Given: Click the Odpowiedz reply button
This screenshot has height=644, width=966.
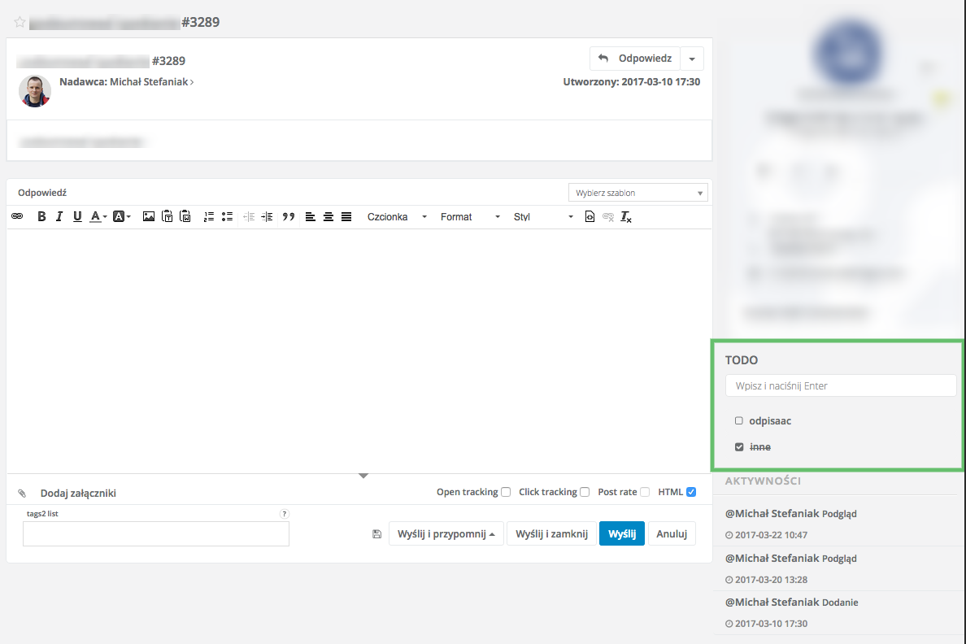Looking at the screenshot, I should pos(635,59).
